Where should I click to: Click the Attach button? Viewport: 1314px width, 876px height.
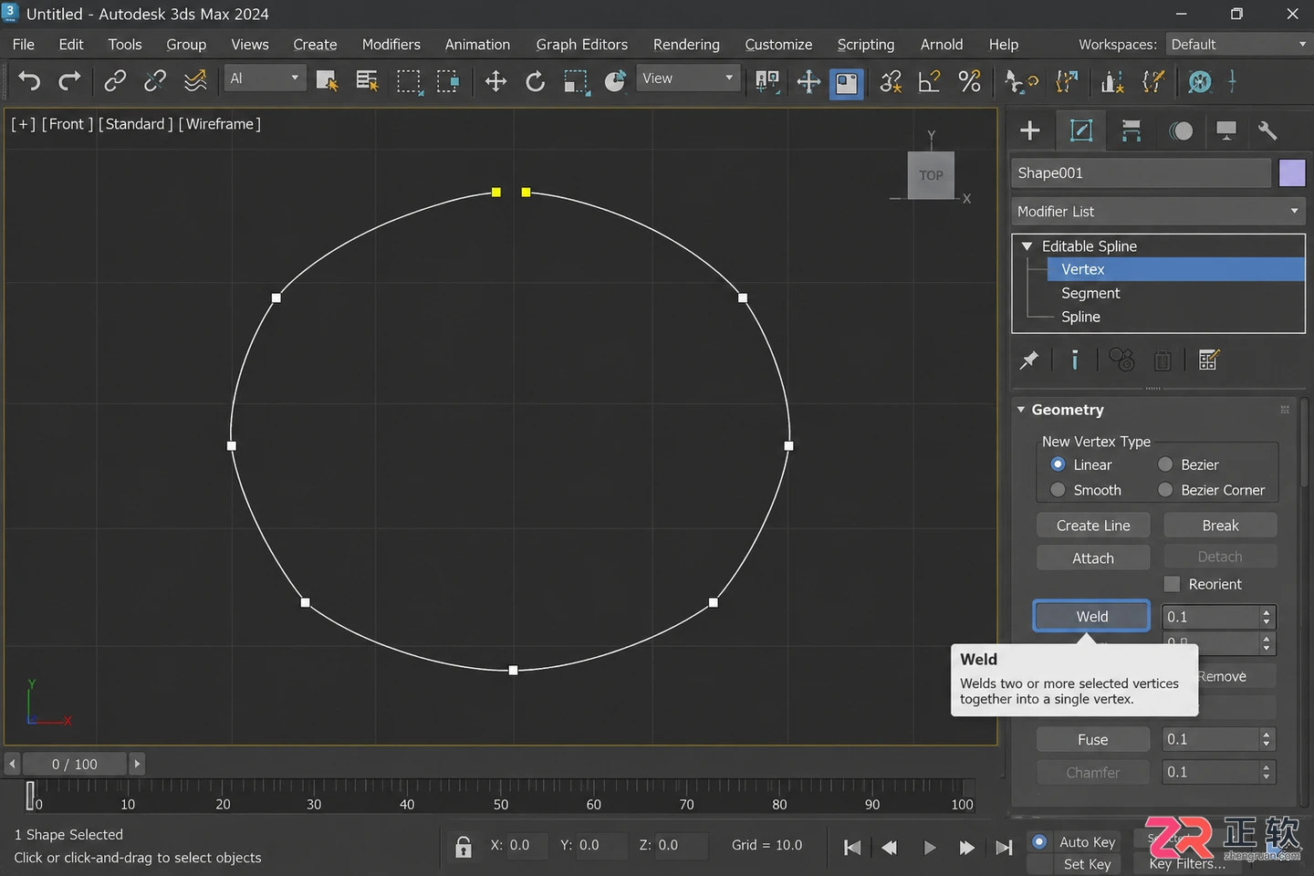coord(1093,558)
